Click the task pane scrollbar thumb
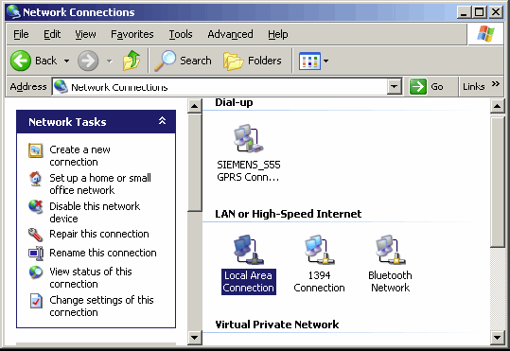The image size is (510, 351). [195, 163]
